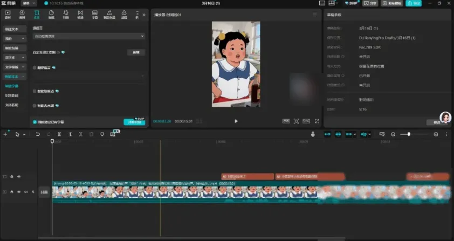Click the info icon next to custom vocabulary
The image size is (454, 241).
58,52
